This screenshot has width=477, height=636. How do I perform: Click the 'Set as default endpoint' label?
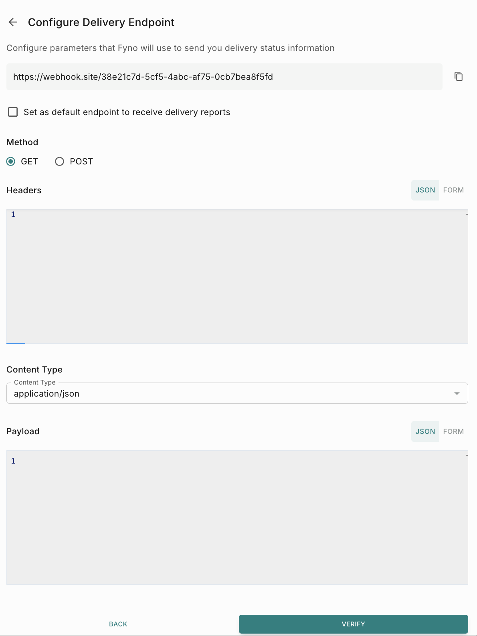[x=127, y=112]
